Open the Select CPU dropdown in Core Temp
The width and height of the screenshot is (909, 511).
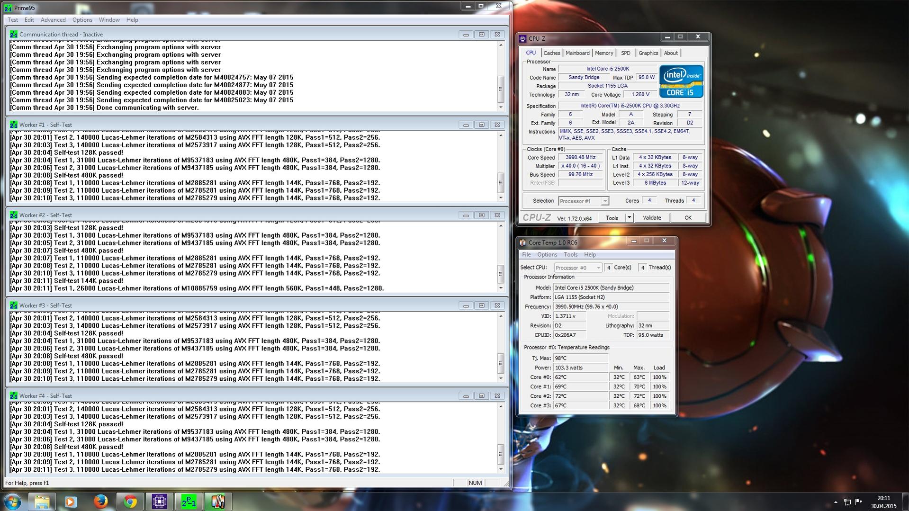click(x=578, y=268)
